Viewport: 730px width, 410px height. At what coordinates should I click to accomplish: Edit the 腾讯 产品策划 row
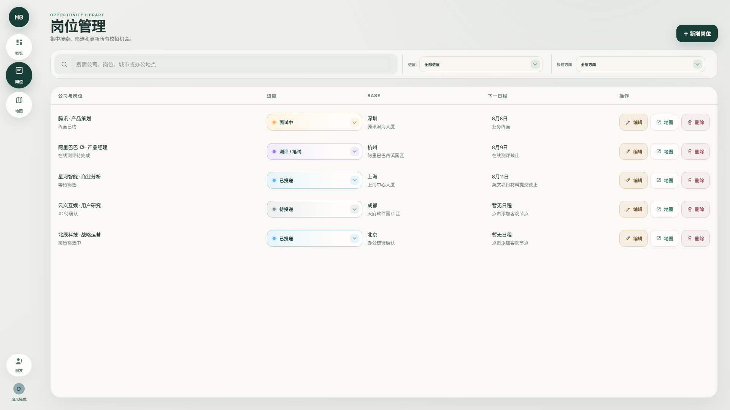(x=633, y=122)
